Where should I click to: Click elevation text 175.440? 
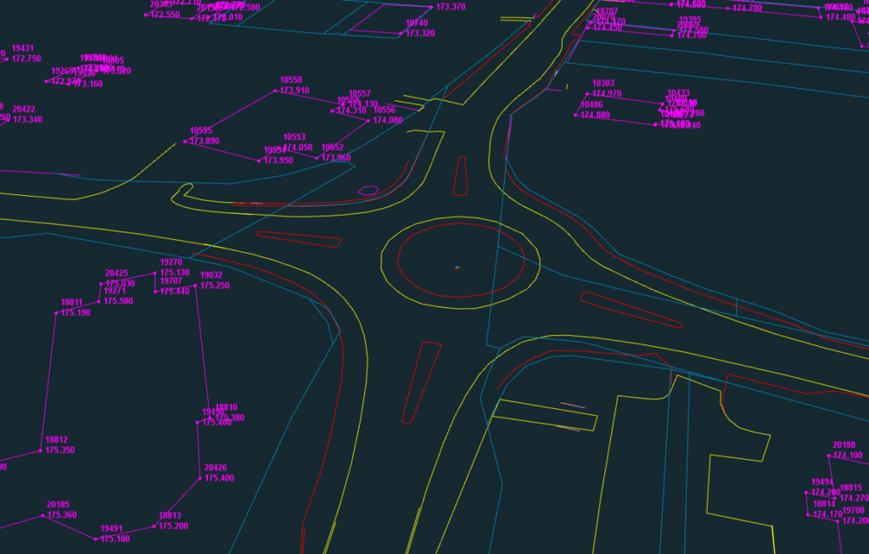175,291
